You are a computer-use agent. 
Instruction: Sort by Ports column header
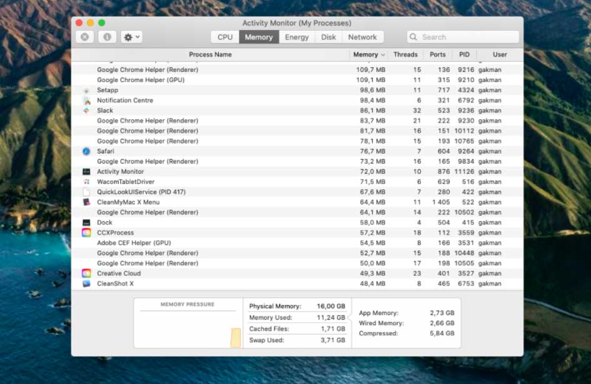(x=438, y=54)
